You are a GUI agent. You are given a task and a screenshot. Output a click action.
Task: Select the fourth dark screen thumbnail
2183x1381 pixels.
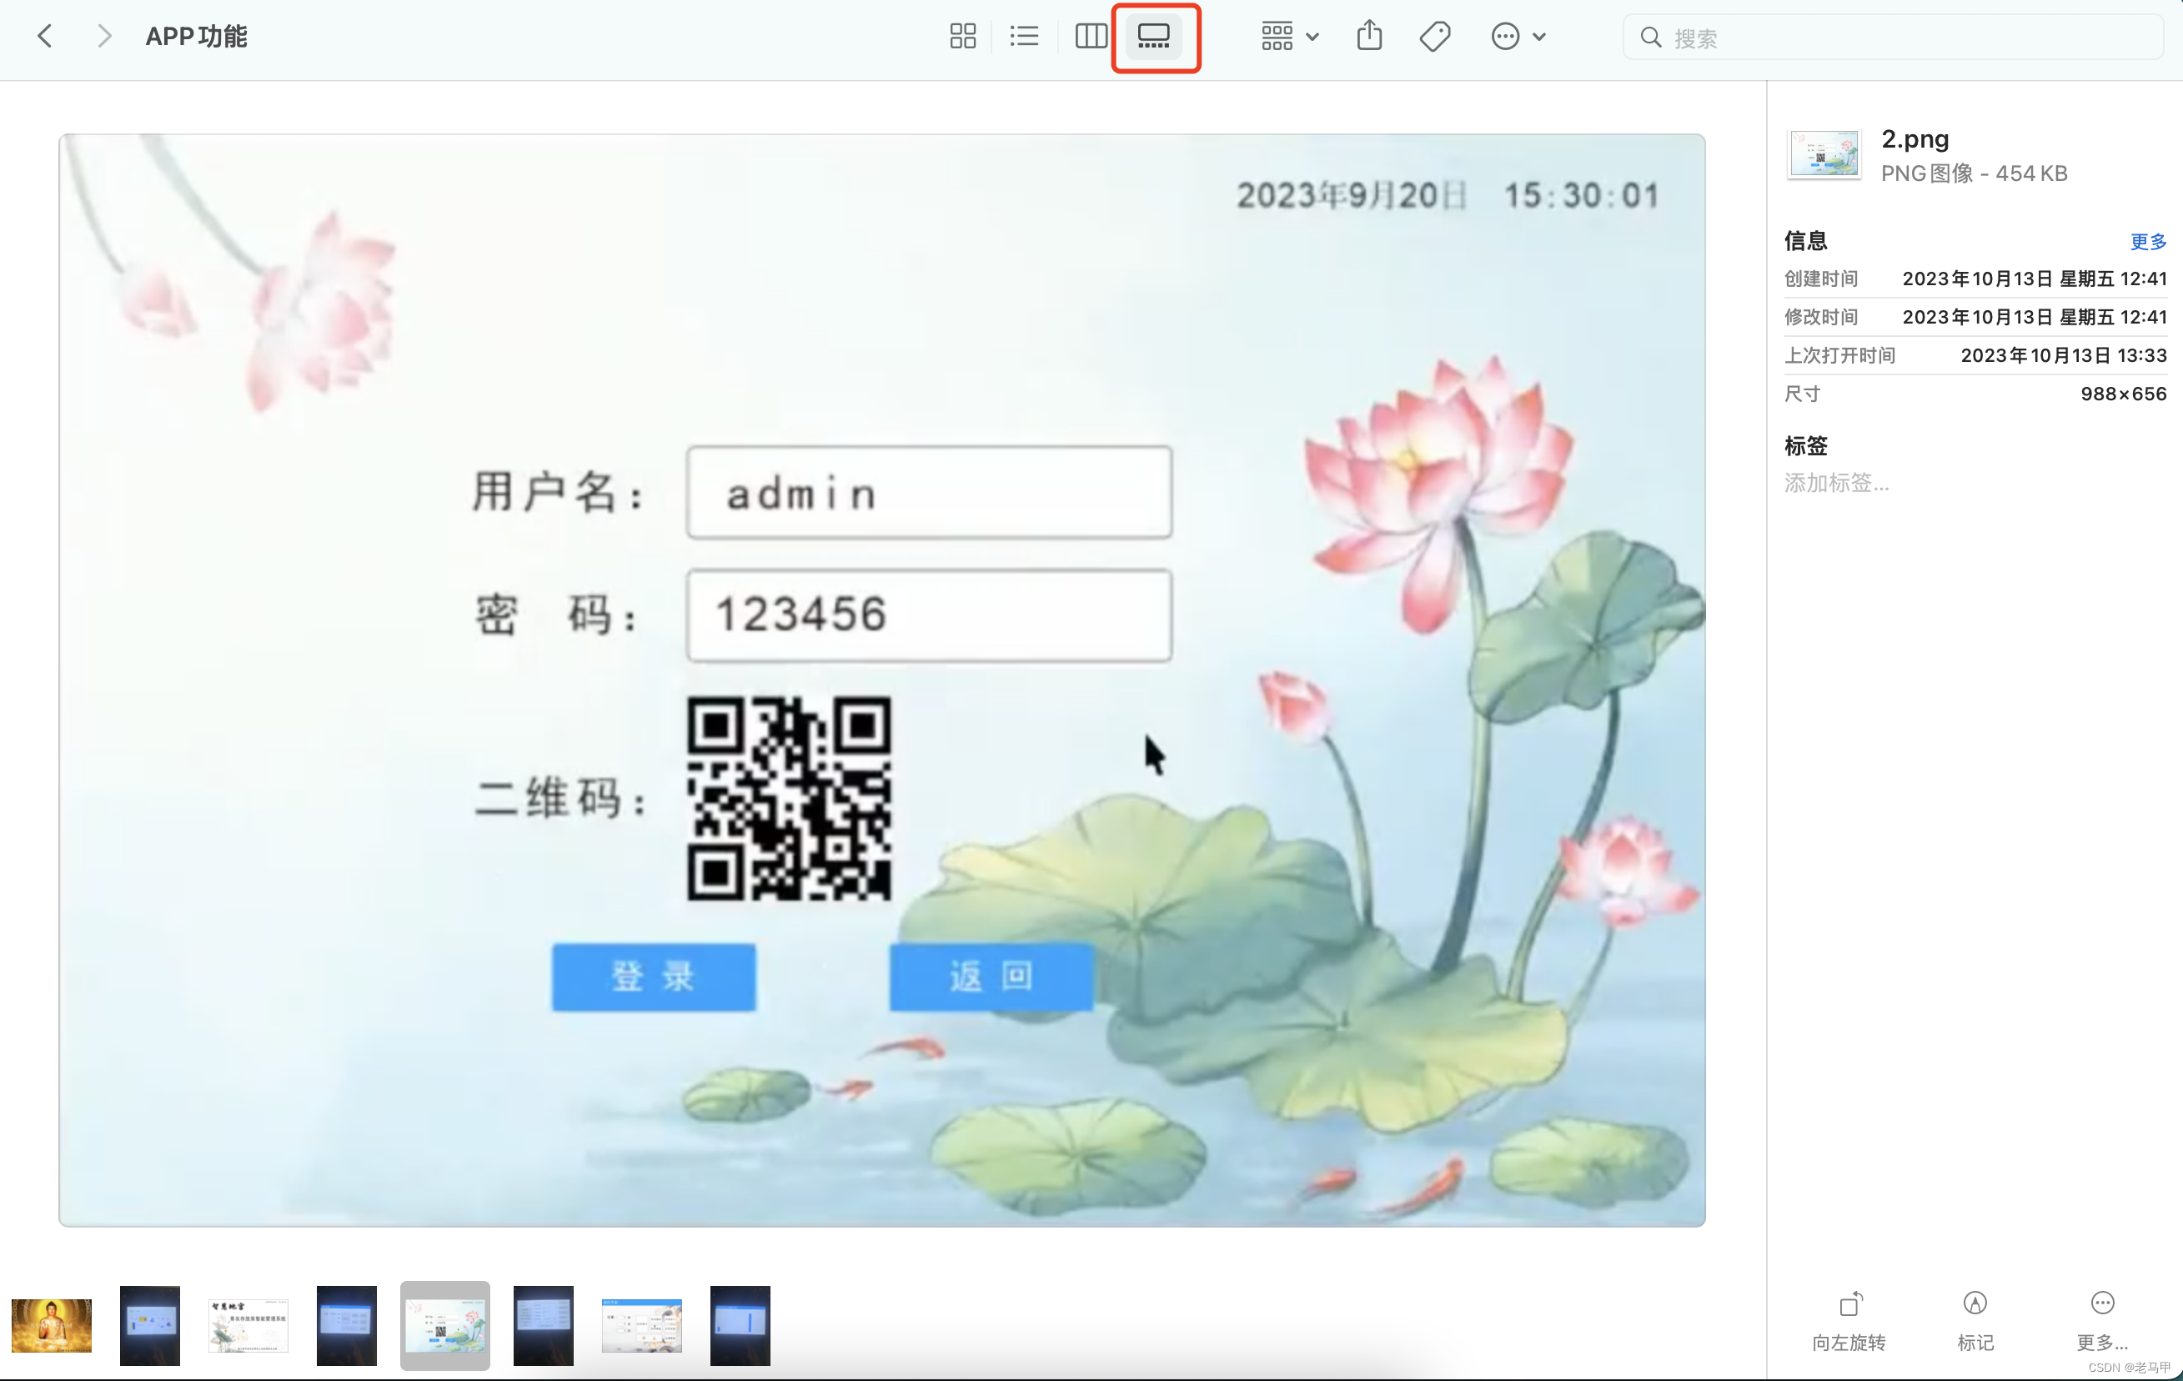(x=346, y=1325)
